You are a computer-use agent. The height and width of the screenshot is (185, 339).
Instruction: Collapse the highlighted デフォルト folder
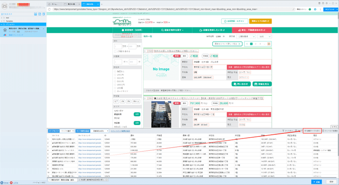pyautogui.click(x=1, y=24)
